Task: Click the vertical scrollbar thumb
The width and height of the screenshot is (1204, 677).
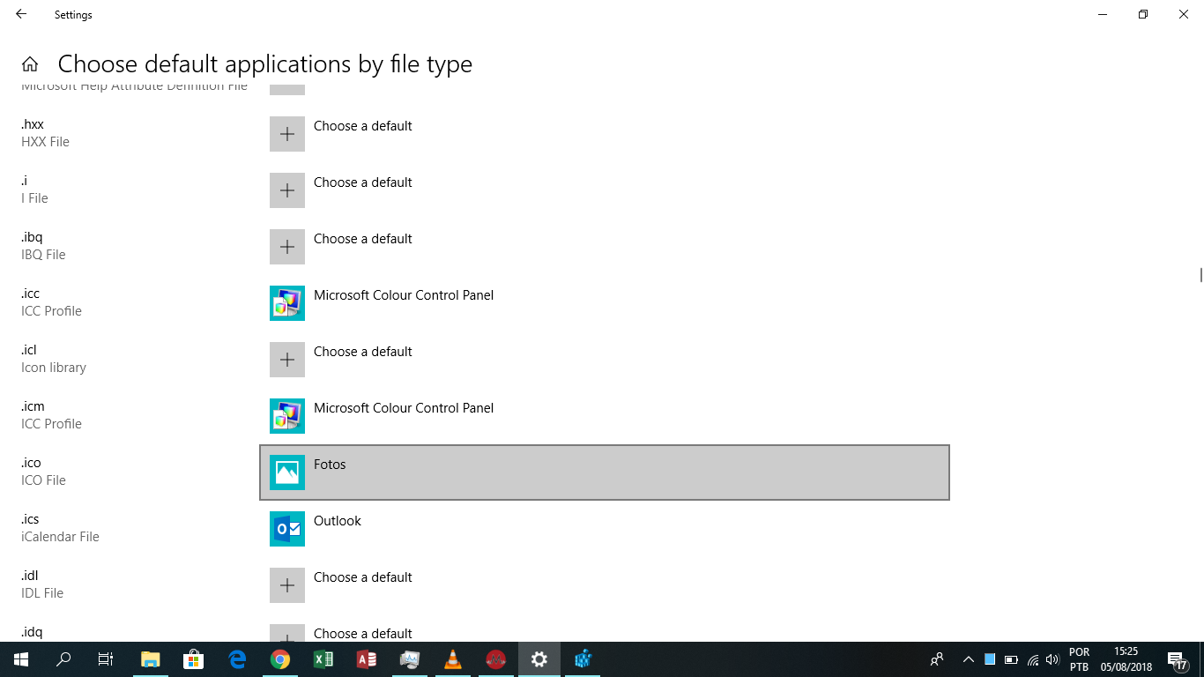Action: pyautogui.click(x=1200, y=275)
